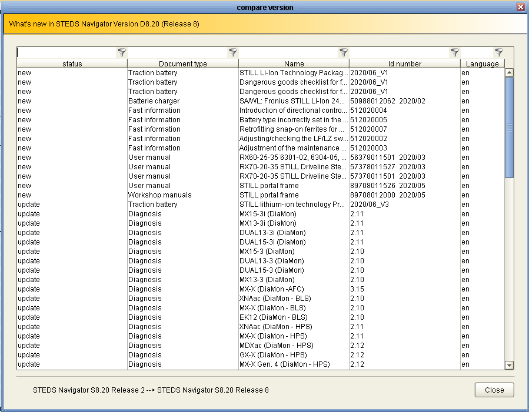Select DUAL13-3 (DiaMon) row
529x412 pixels.
(261, 261)
